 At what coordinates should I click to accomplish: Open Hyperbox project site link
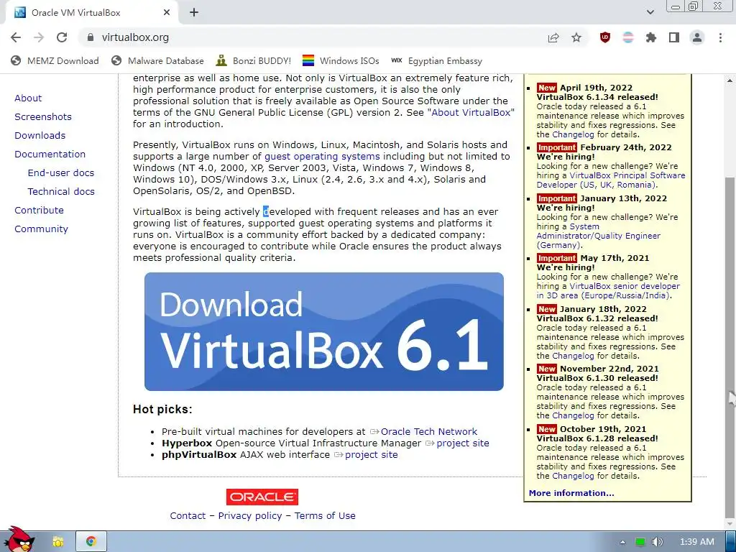pos(462,443)
